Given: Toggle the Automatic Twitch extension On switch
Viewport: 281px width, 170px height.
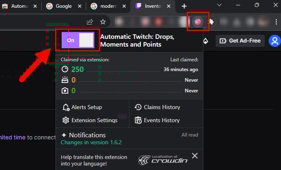Looking at the screenshot, I should pyautogui.click(x=78, y=40).
